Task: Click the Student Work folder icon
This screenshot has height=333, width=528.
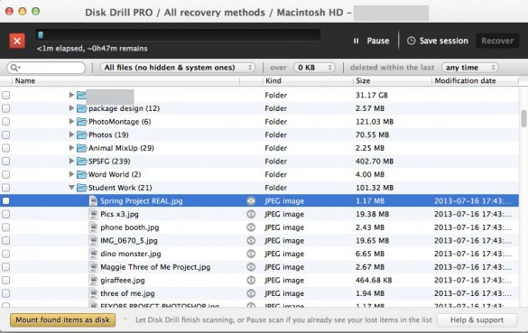Action: (81, 188)
